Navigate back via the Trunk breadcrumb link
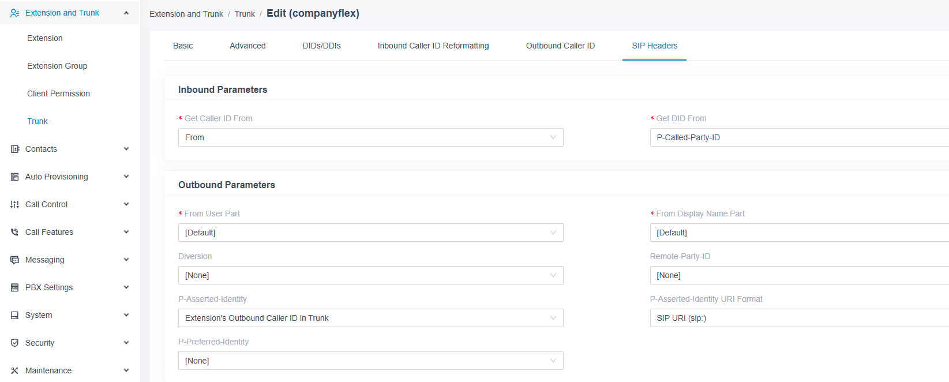 [245, 13]
